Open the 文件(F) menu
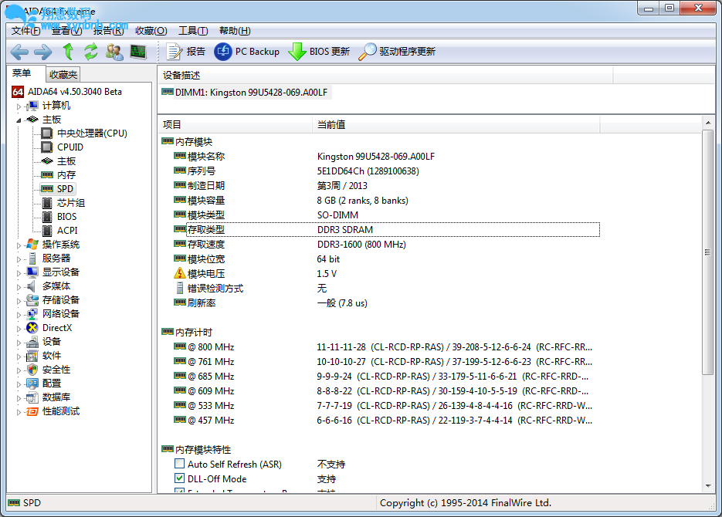The image size is (722, 517). click(26, 31)
